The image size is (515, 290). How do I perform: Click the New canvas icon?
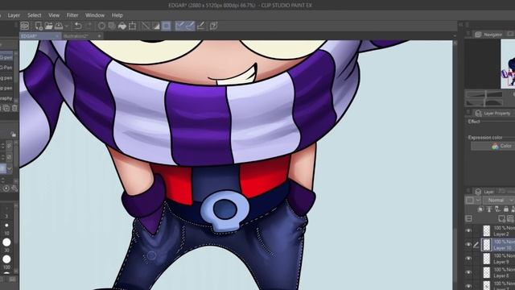click(39, 26)
